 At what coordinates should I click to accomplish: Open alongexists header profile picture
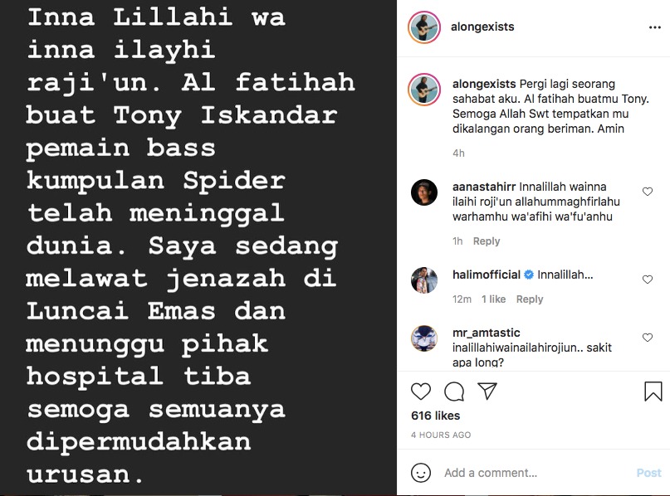(424, 27)
